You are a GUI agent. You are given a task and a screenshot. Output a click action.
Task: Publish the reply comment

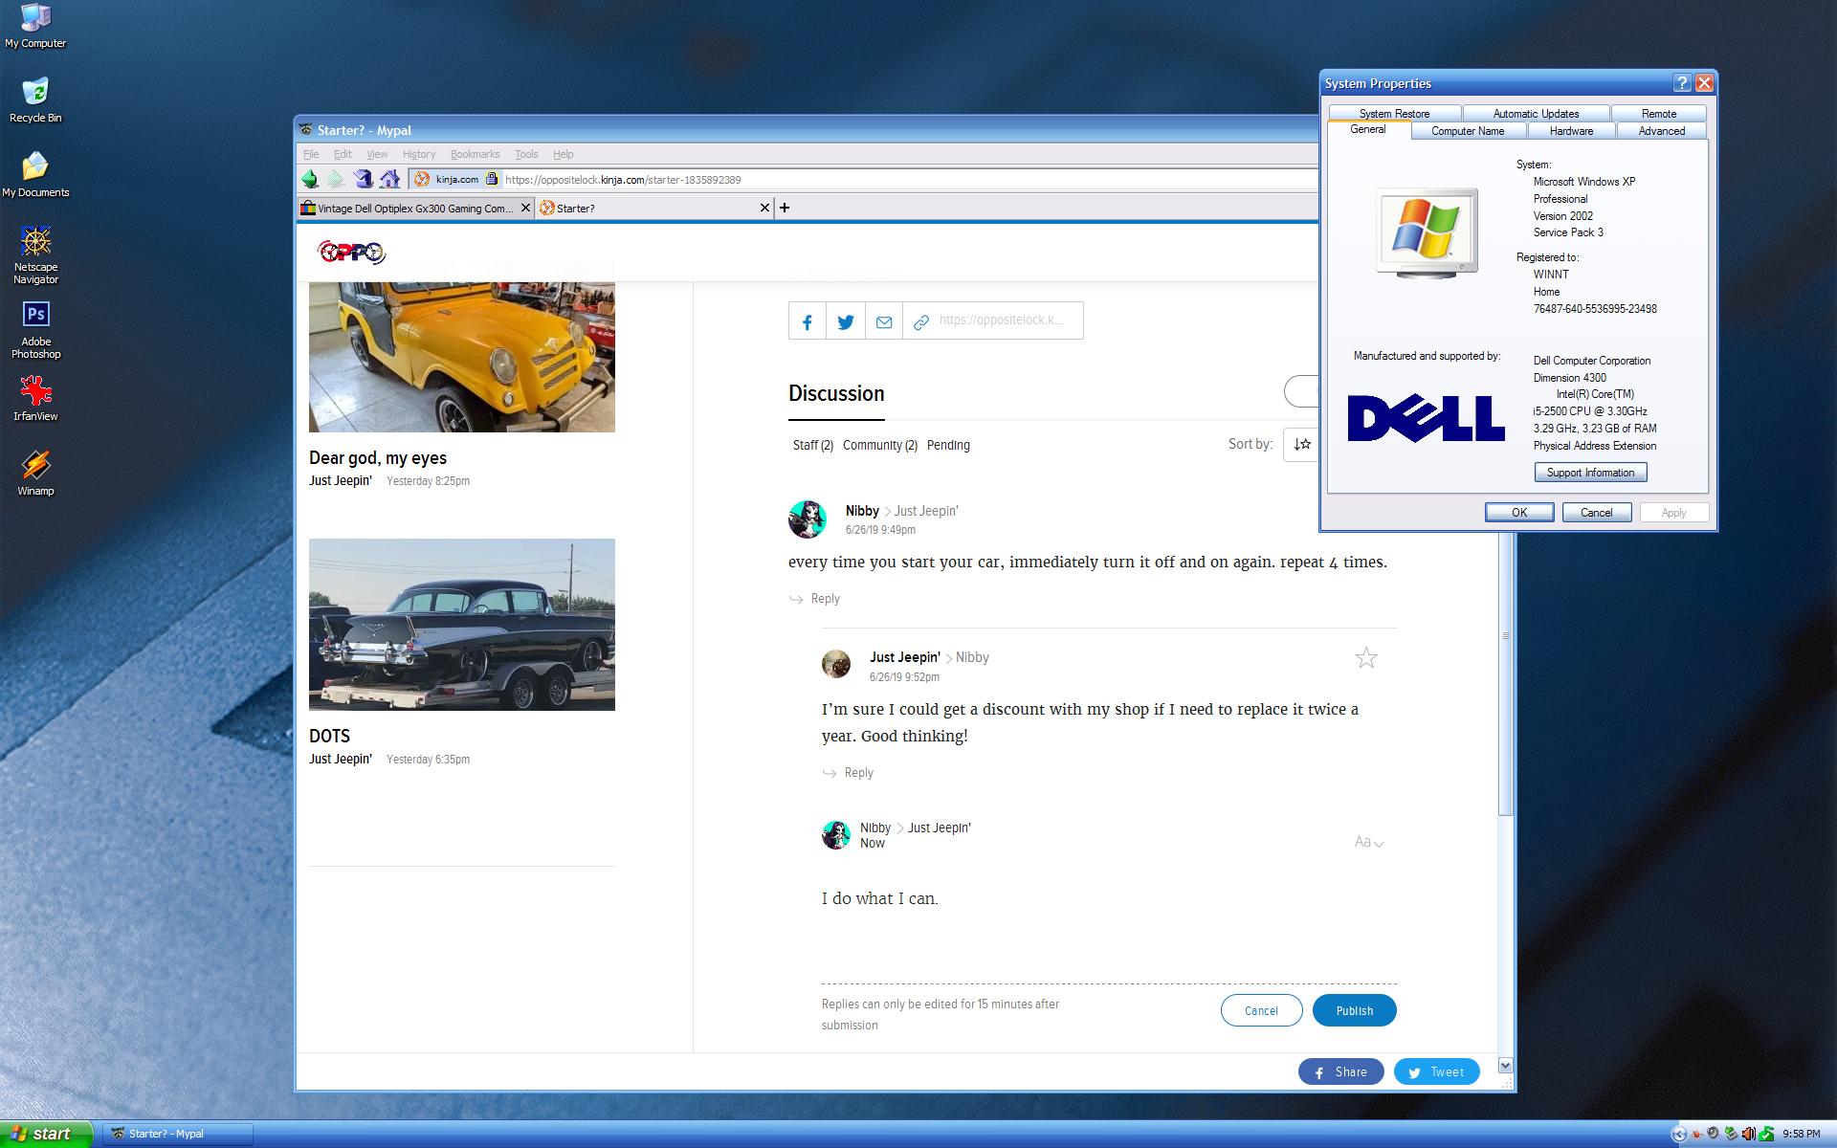coord(1354,1010)
